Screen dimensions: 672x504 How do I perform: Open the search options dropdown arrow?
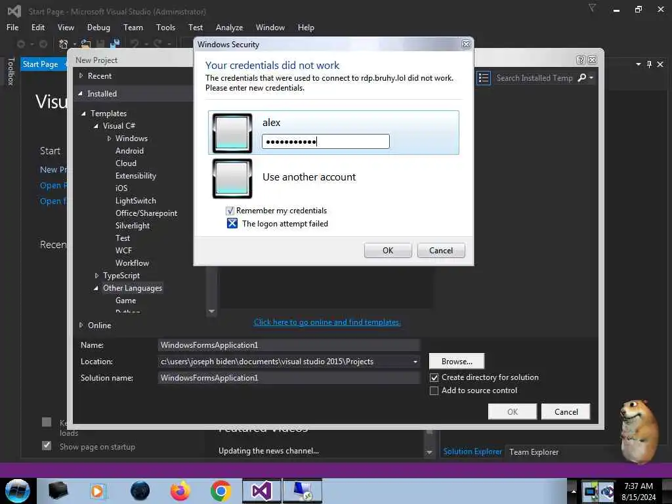point(591,77)
